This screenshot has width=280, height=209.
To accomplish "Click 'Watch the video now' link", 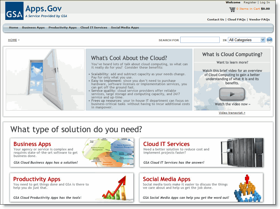I will [x=233, y=104].
